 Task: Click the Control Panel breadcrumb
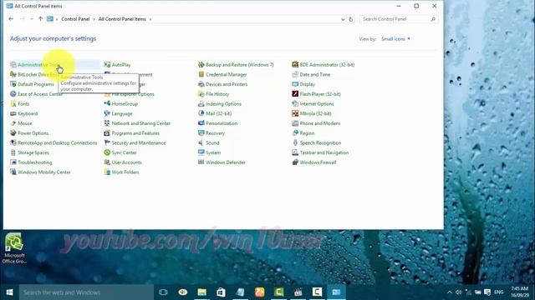coord(75,19)
